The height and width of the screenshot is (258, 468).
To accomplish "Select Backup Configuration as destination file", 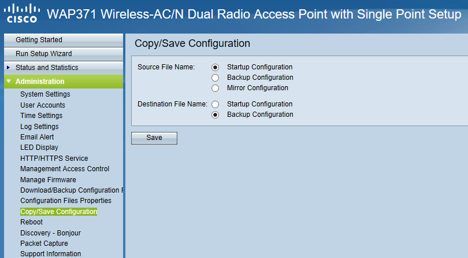I will click(x=215, y=115).
